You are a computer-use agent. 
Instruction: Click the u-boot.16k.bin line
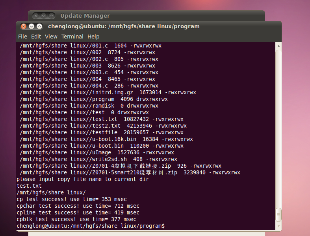106,139
